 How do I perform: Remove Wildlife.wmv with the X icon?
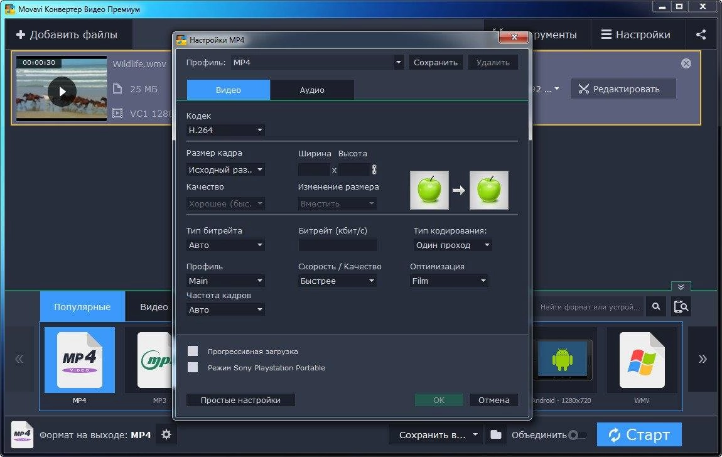[x=686, y=63]
